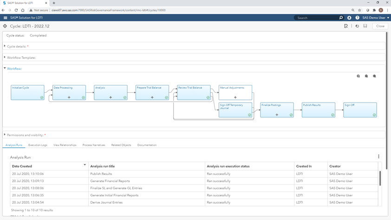Expand Permissions and visibility section
Image resolution: width=391 pixels, height=220 pixels.
pos(5,135)
